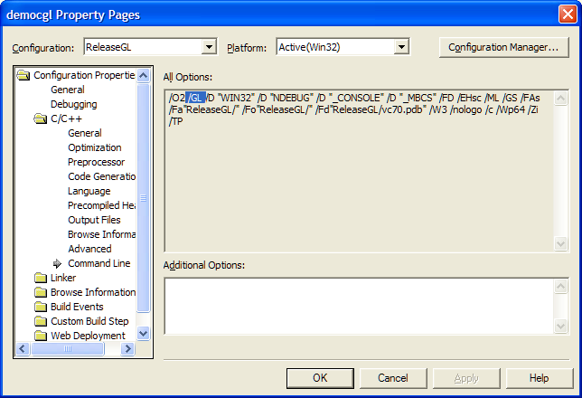Select the Advanced page under C/C++
Image resolution: width=582 pixels, height=398 pixels.
click(89, 249)
